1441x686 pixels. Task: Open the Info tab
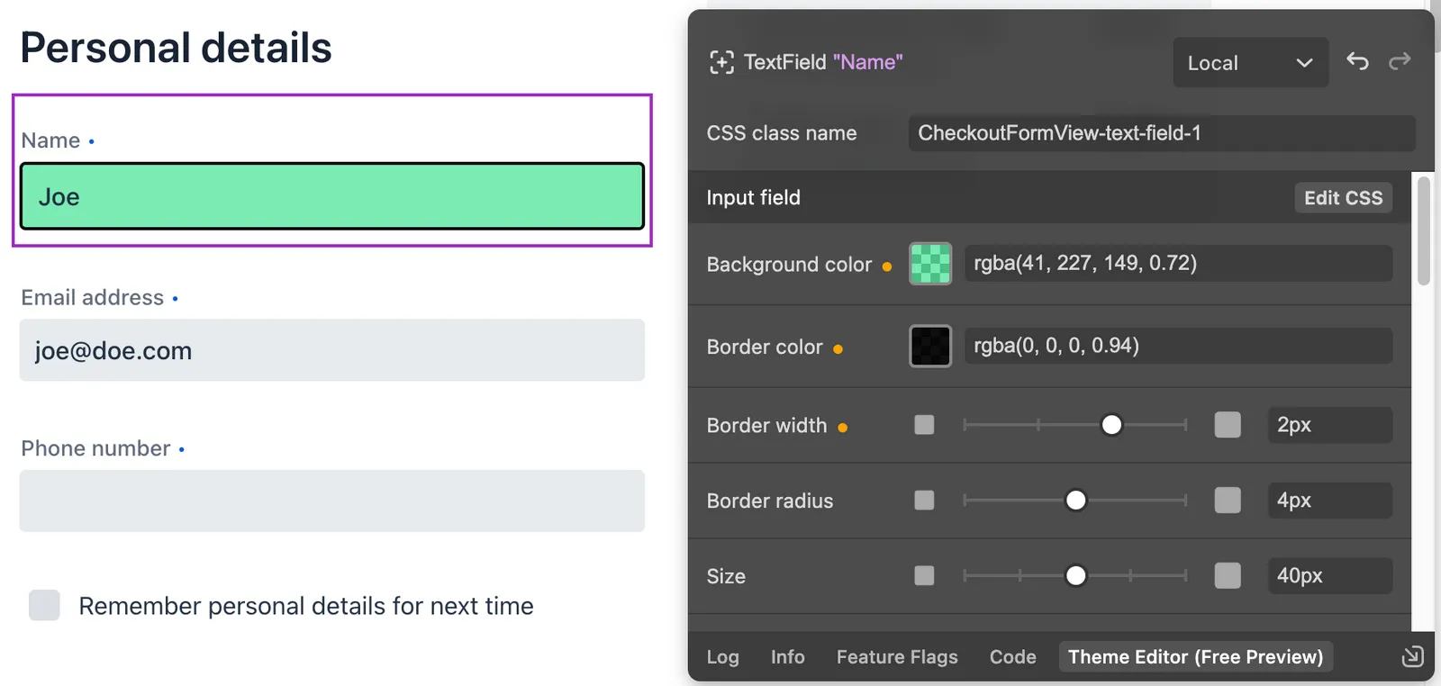[787, 657]
